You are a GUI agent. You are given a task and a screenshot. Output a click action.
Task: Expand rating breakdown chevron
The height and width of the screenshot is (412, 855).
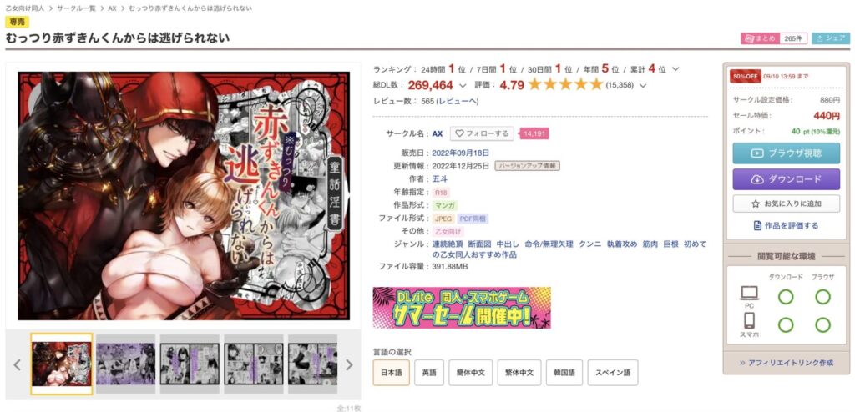(643, 86)
